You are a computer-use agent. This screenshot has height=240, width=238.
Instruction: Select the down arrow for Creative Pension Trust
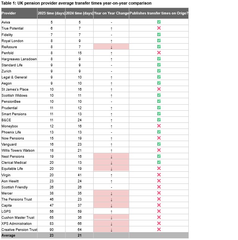pos(111,230)
